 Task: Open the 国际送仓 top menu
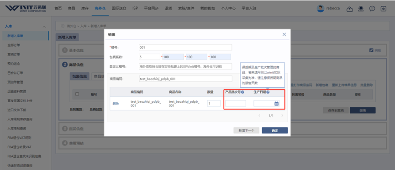coord(119,8)
